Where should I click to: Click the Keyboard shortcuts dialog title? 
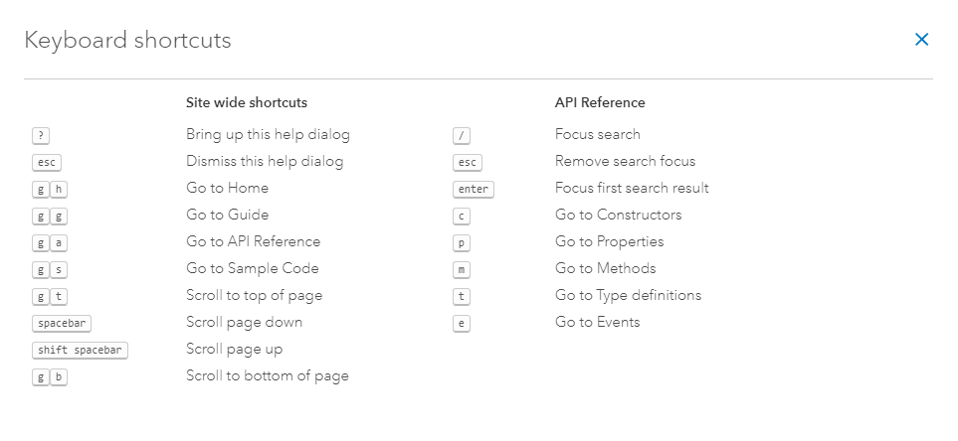coord(127,41)
